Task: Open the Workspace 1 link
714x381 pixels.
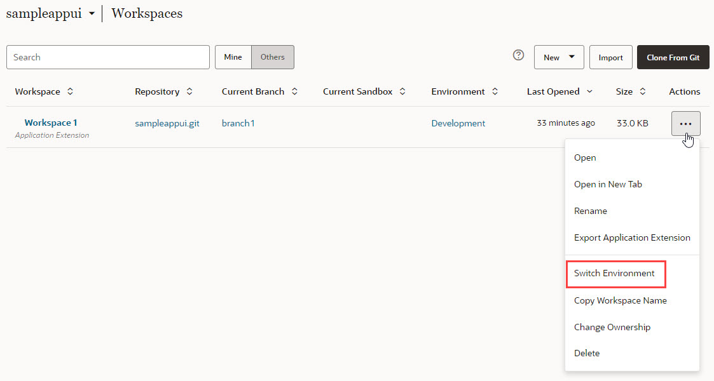Action: tap(51, 123)
